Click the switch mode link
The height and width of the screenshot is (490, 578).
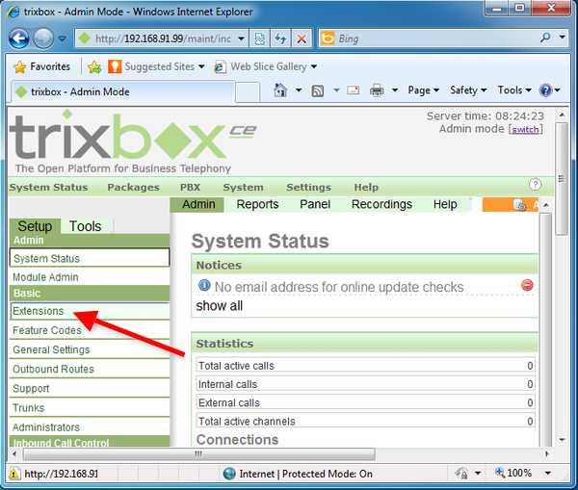tap(525, 130)
